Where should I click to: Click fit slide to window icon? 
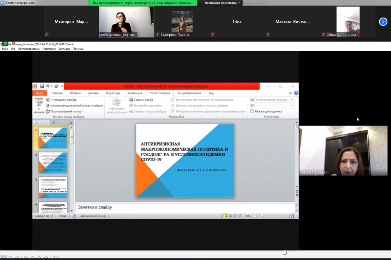291,216
